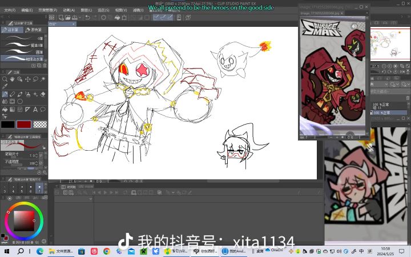The image size is (411, 257).
Task: Select the highlighted layer row in layer panel
Action: 389,113
